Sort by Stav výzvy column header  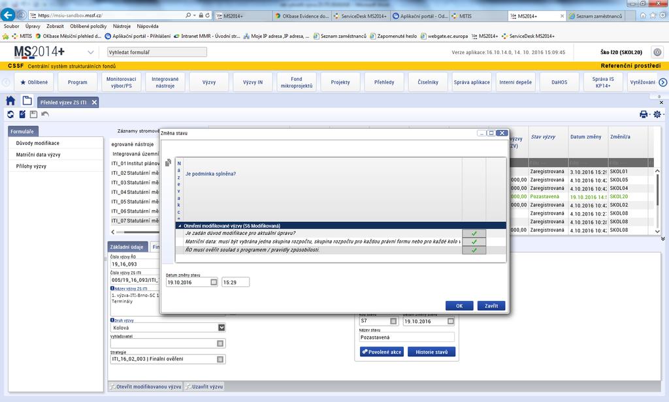point(543,137)
